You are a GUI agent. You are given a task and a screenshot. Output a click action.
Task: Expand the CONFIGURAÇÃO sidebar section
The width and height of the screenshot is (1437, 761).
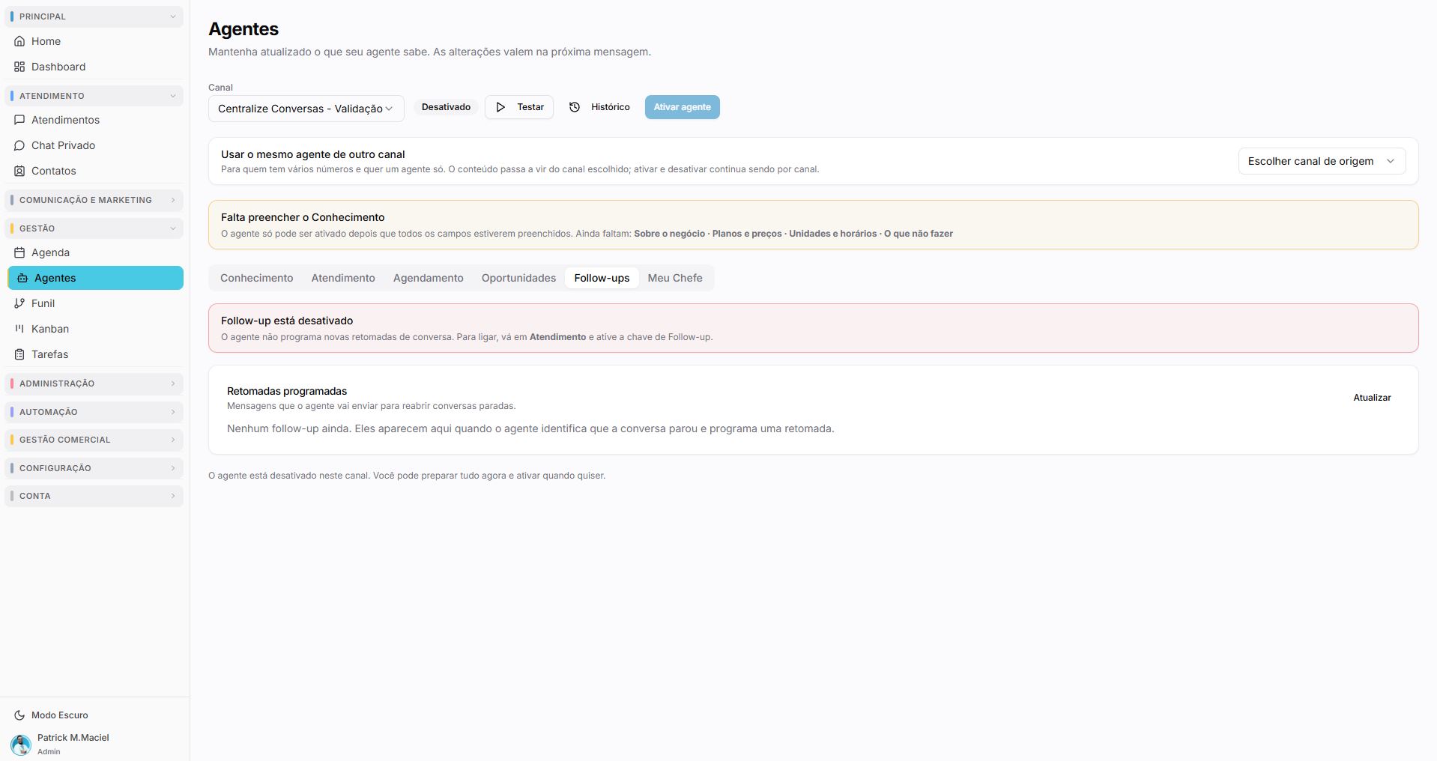(94, 468)
